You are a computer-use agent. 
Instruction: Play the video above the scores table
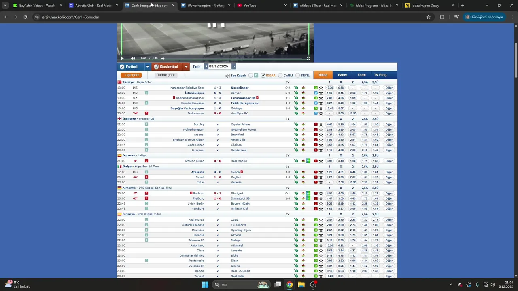click(x=122, y=58)
